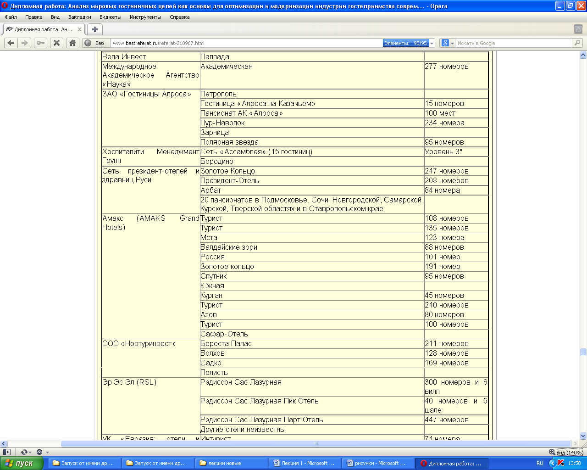
Task: Open the 'Справка' menu
Action: pos(179,17)
